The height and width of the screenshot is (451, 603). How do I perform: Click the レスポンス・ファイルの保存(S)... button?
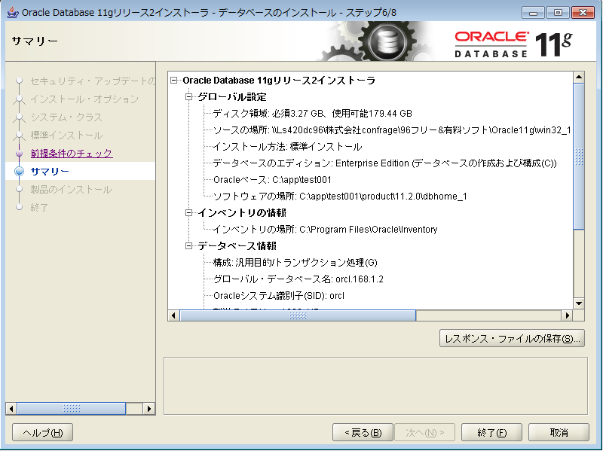[x=512, y=339]
